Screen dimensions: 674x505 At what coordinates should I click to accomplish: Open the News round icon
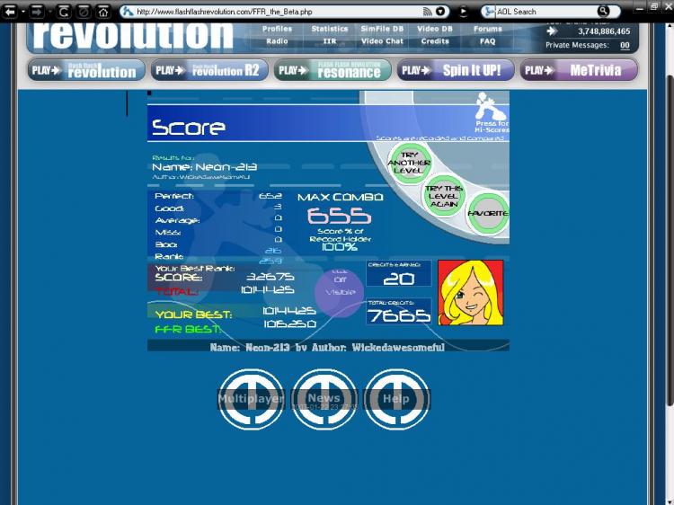point(324,399)
